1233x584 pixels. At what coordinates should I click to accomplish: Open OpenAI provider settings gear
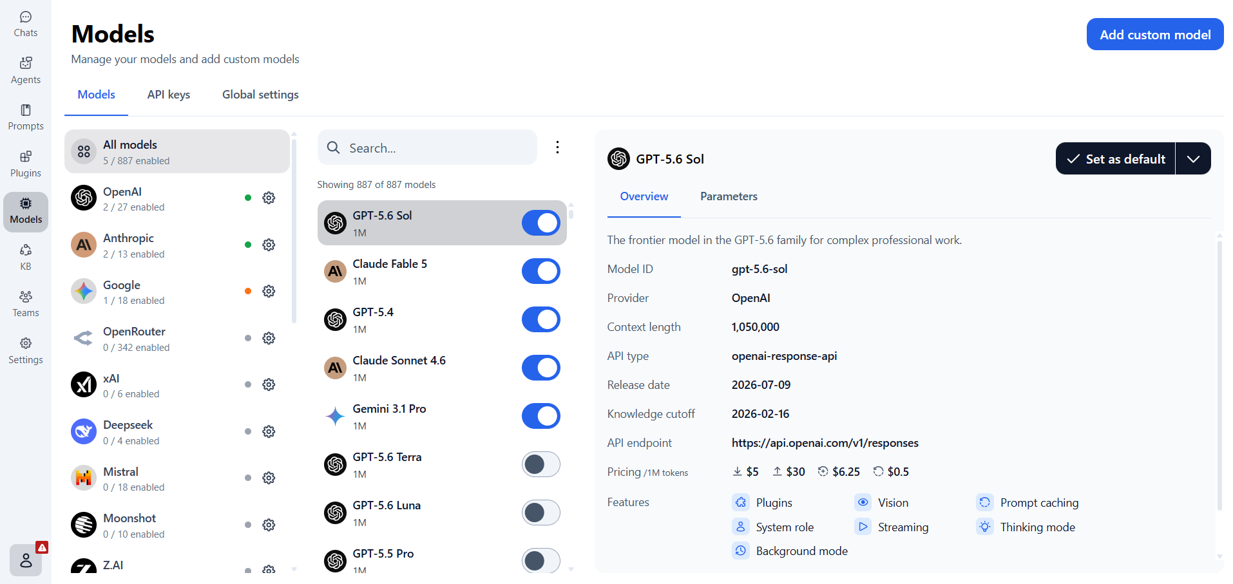(269, 198)
